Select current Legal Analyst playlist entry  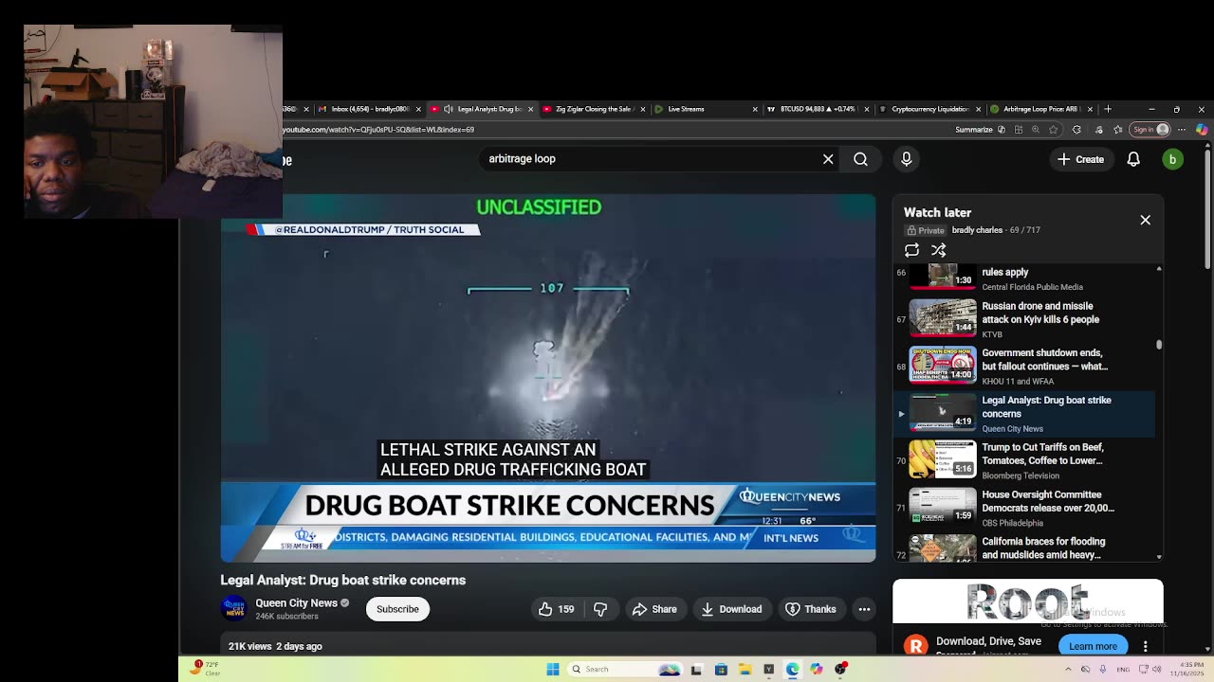(1024, 413)
